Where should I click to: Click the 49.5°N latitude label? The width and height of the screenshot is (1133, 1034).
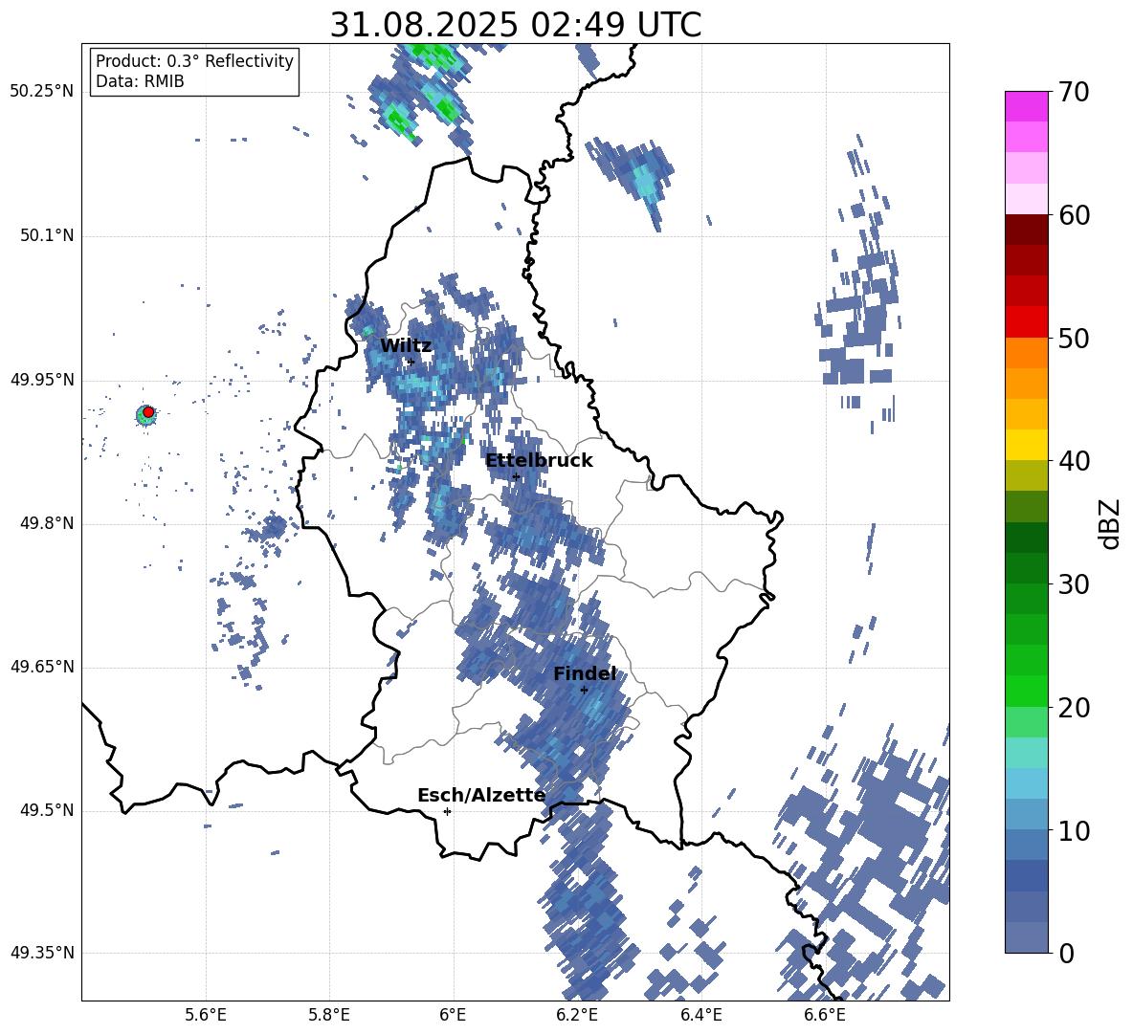pyautogui.click(x=46, y=809)
